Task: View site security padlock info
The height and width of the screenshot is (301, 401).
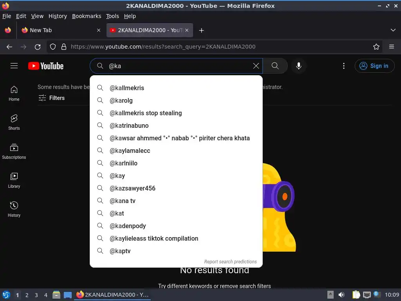Action: tap(64, 47)
